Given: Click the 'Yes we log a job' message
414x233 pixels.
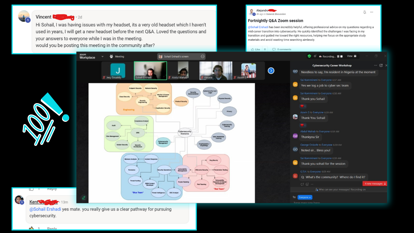Looking at the screenshot, I should (x=325, y=86).
